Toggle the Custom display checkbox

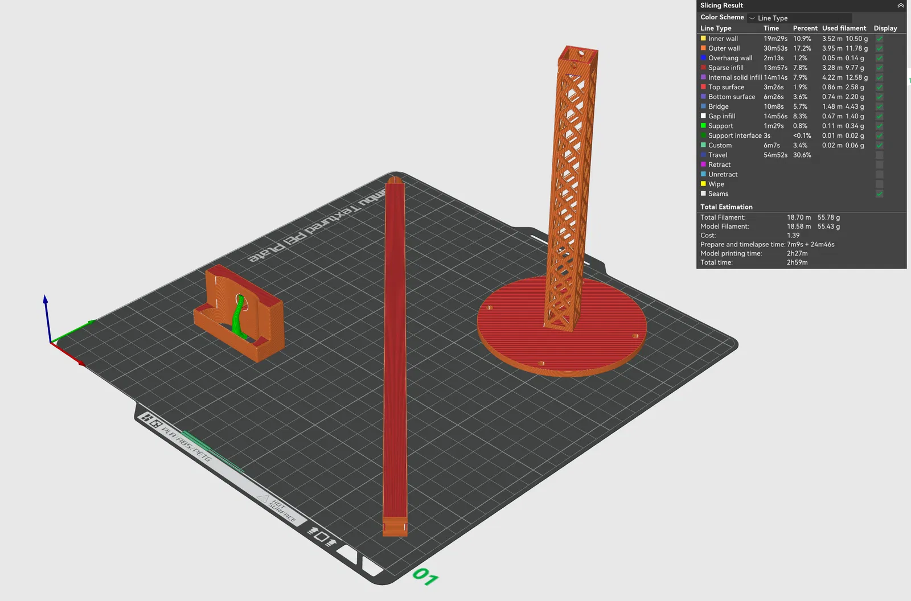coord(880,145)
